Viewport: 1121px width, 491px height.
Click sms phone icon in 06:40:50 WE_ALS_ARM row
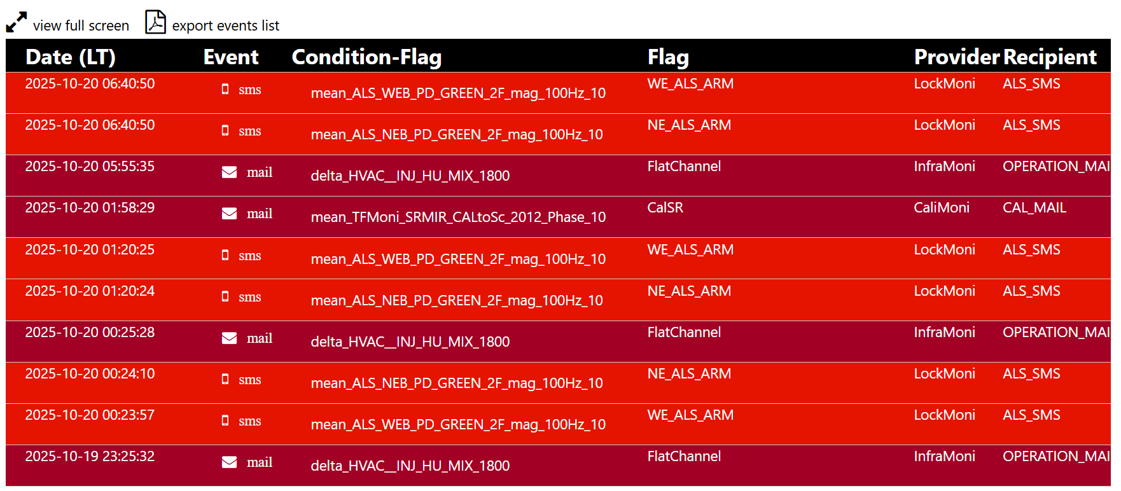tap(225, 90)
